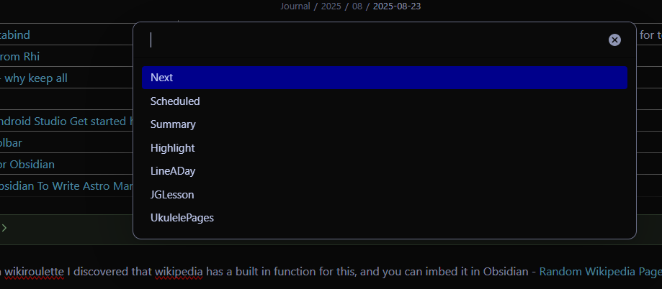Open the link ending in 'tabind'

point(15,35)
